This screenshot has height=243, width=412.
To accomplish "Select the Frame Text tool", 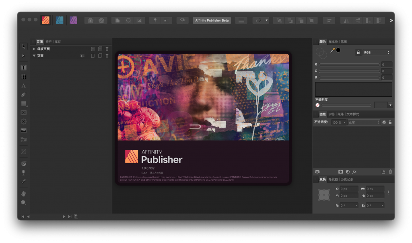I will pyautogui.click(x=24, y=68).
